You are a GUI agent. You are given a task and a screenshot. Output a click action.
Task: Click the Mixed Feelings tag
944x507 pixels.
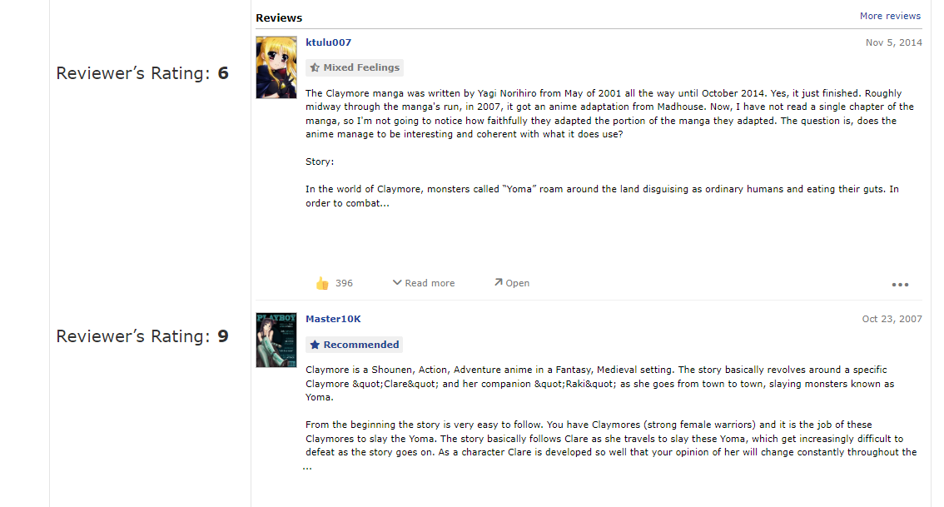(355, 67)
